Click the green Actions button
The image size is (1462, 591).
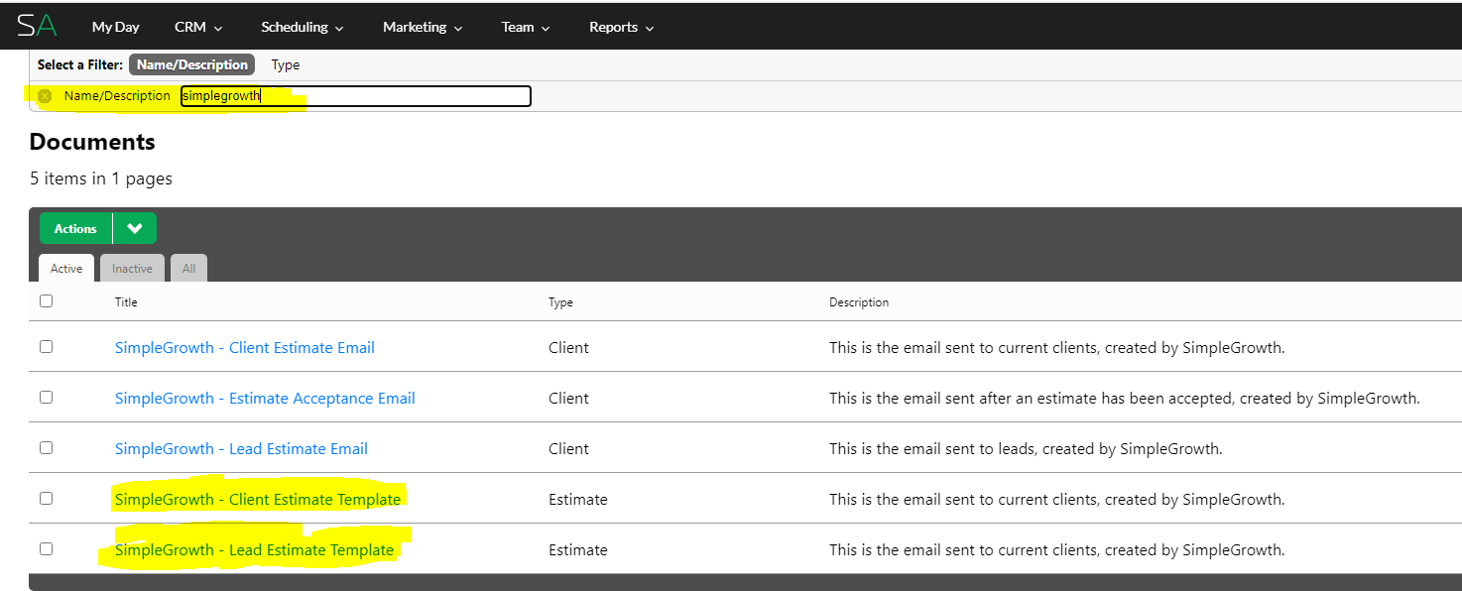(x=75, y=228)
